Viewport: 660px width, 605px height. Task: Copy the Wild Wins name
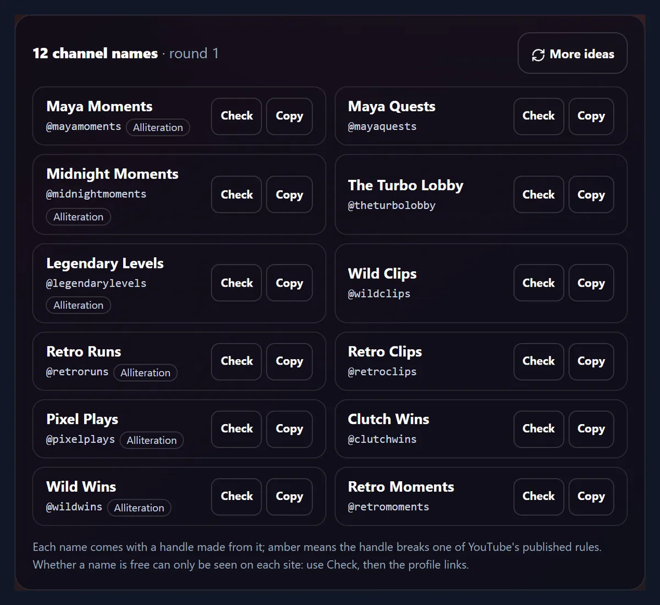pyautogui.click(x=289, y=497)
